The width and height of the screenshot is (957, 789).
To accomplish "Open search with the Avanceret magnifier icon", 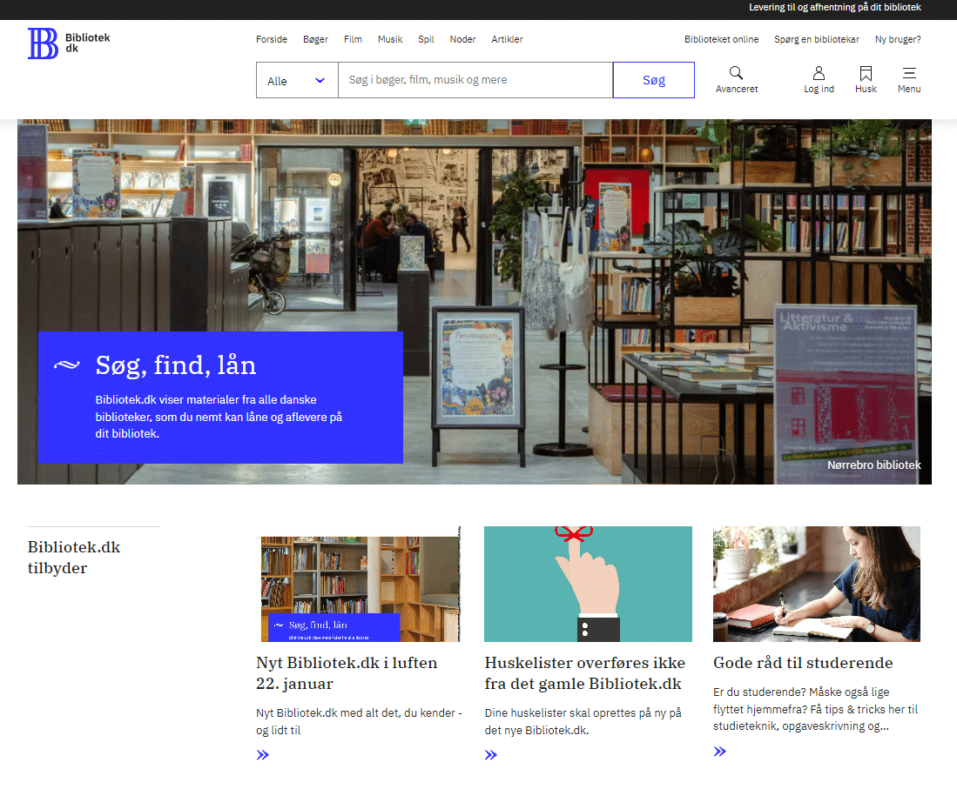I will (736, 73).
